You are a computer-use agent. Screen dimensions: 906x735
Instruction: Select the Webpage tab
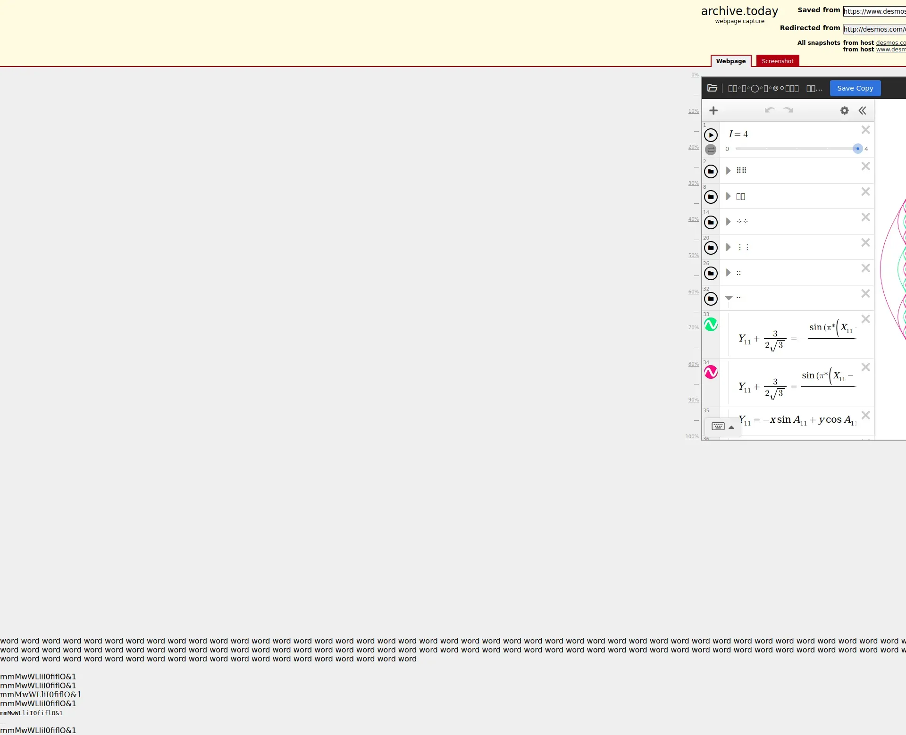pos(730,61)
